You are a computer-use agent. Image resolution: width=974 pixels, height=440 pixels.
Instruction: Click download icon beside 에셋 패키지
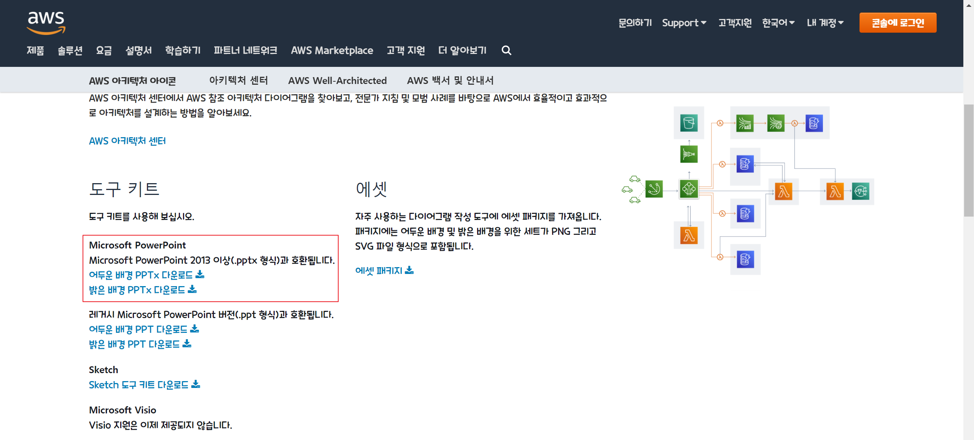pos(409,270)
